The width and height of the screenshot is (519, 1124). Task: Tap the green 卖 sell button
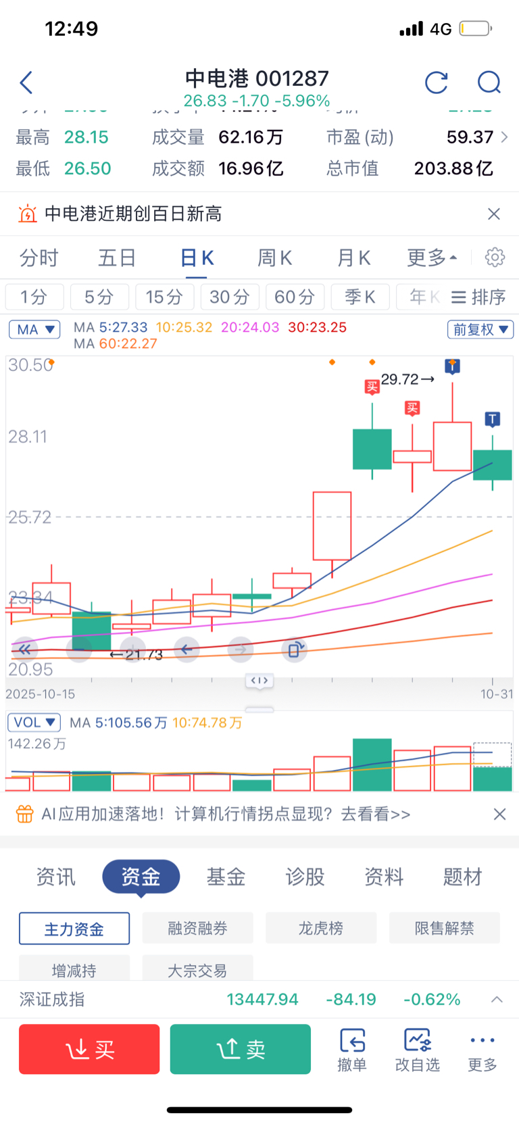click(x=241, y=1049)
